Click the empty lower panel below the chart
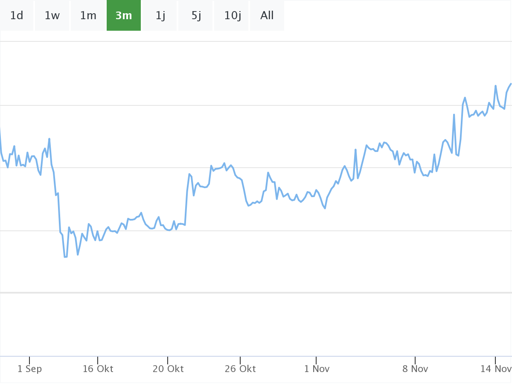This screenshot has height=384, width=512. [256, 324]
